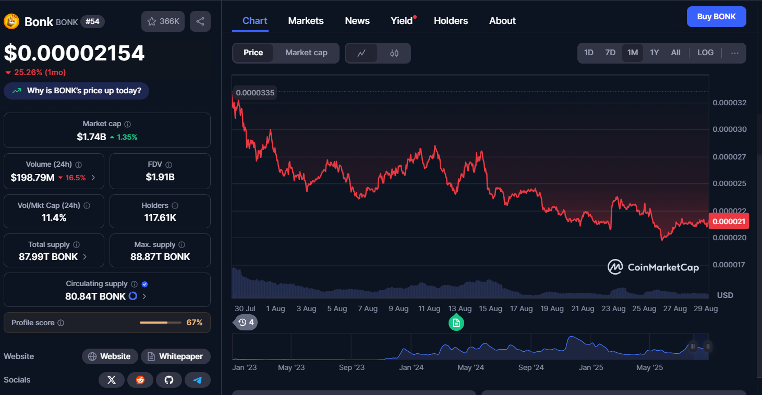Image resolution: width=762 pixels, height=395 pixels.
Task: Open the Telegram social link
Action: point(197,380)
